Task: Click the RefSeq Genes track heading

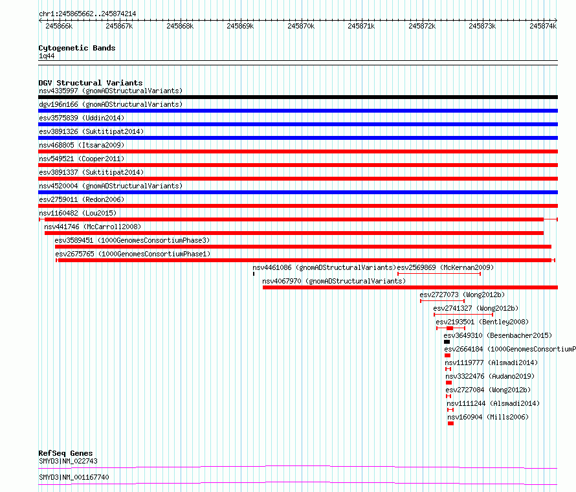Action: [66, 453]
